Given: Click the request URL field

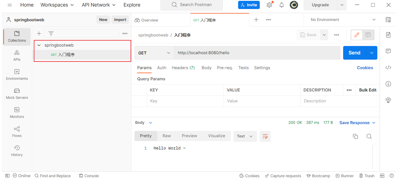Looking at the screenshot, I should (257, 53).
